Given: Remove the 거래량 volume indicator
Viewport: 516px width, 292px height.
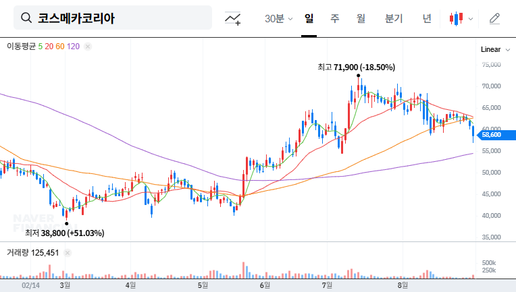Looking at the screenshot, I should pos(68,253).
